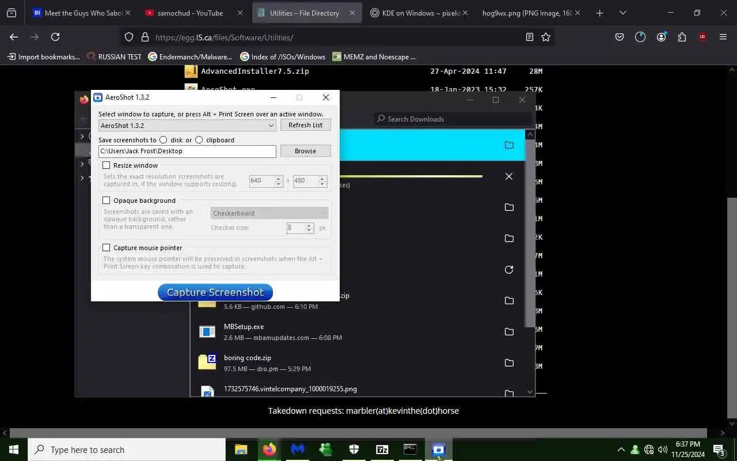Click the Refresh List button
Image resolution: width=737 pixels, height=461 pixels.
(305, 125)
